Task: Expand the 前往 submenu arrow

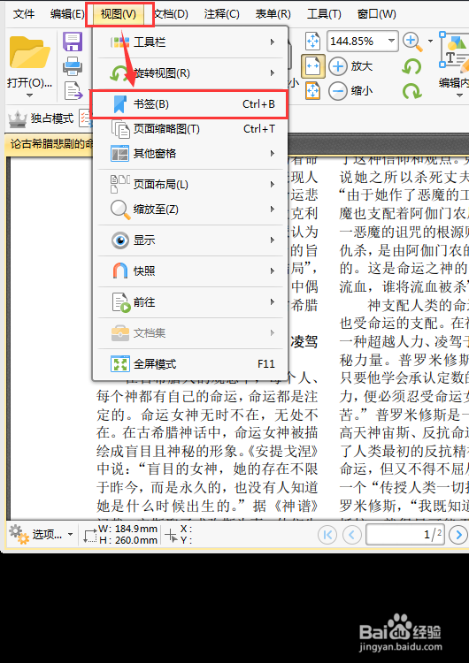Action: coord(273,302)
